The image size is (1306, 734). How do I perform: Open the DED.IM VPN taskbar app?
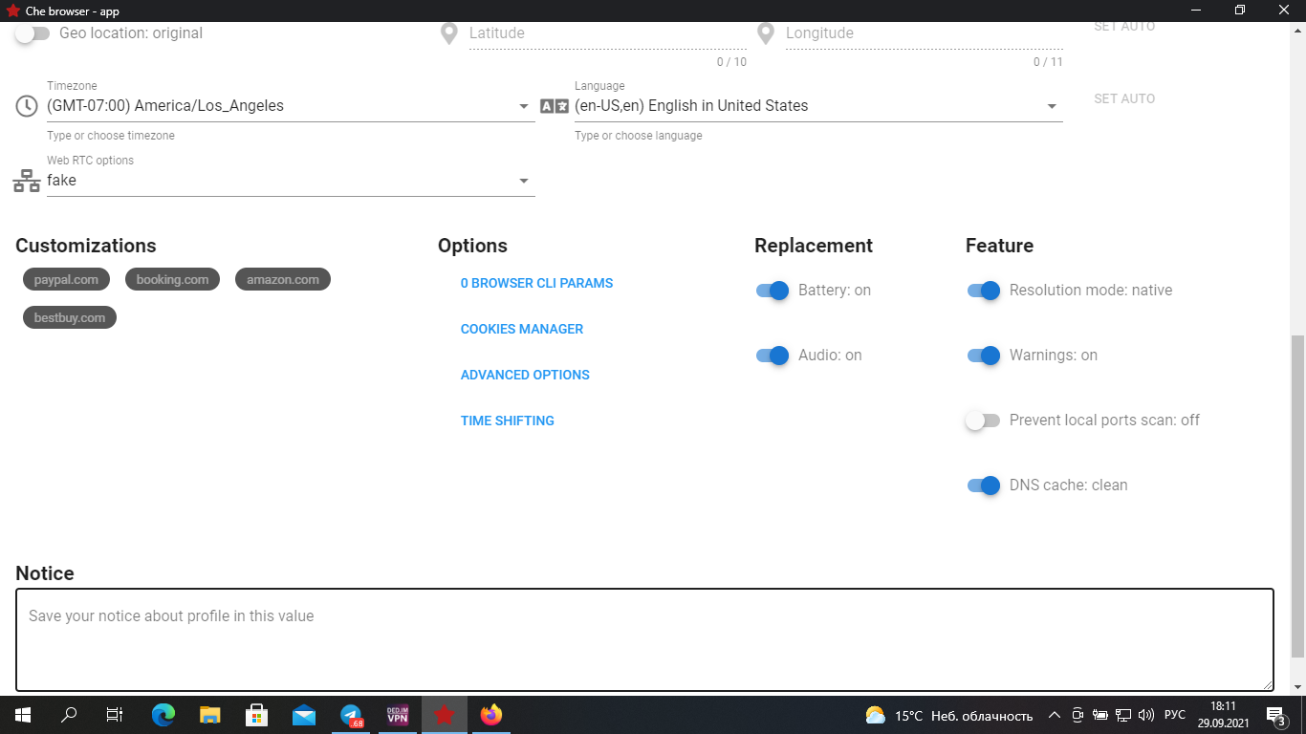(398, 715)
